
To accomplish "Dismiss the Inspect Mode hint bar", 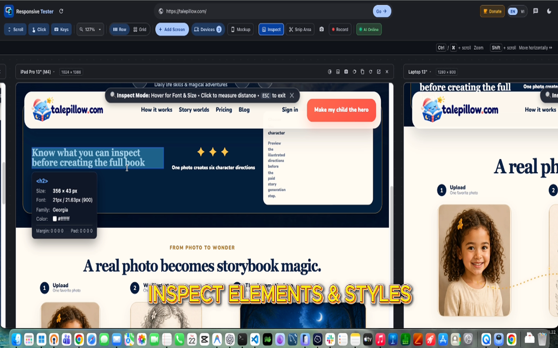I will click(x=292, y=95).
